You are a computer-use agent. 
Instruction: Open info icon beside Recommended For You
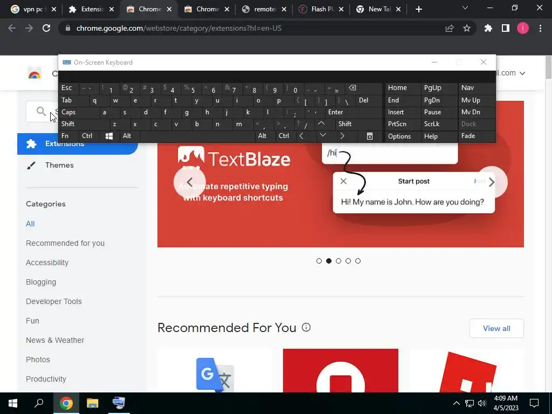tap(306, 327)
